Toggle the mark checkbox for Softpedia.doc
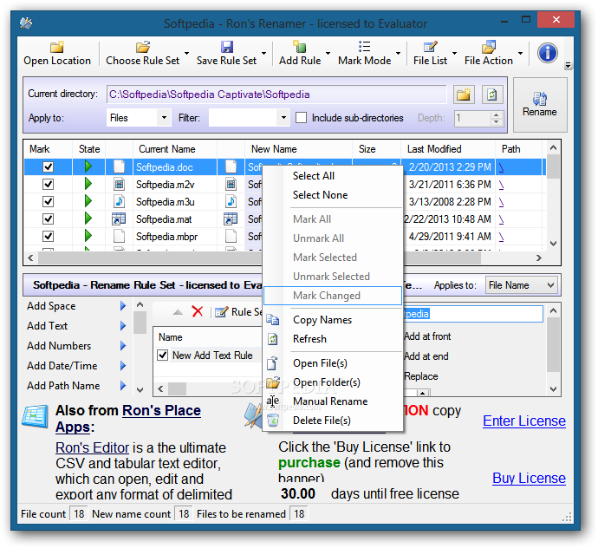598x548 pixels. (48, 166)
